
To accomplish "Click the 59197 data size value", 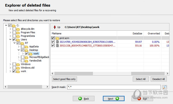I will coord(138,42).
